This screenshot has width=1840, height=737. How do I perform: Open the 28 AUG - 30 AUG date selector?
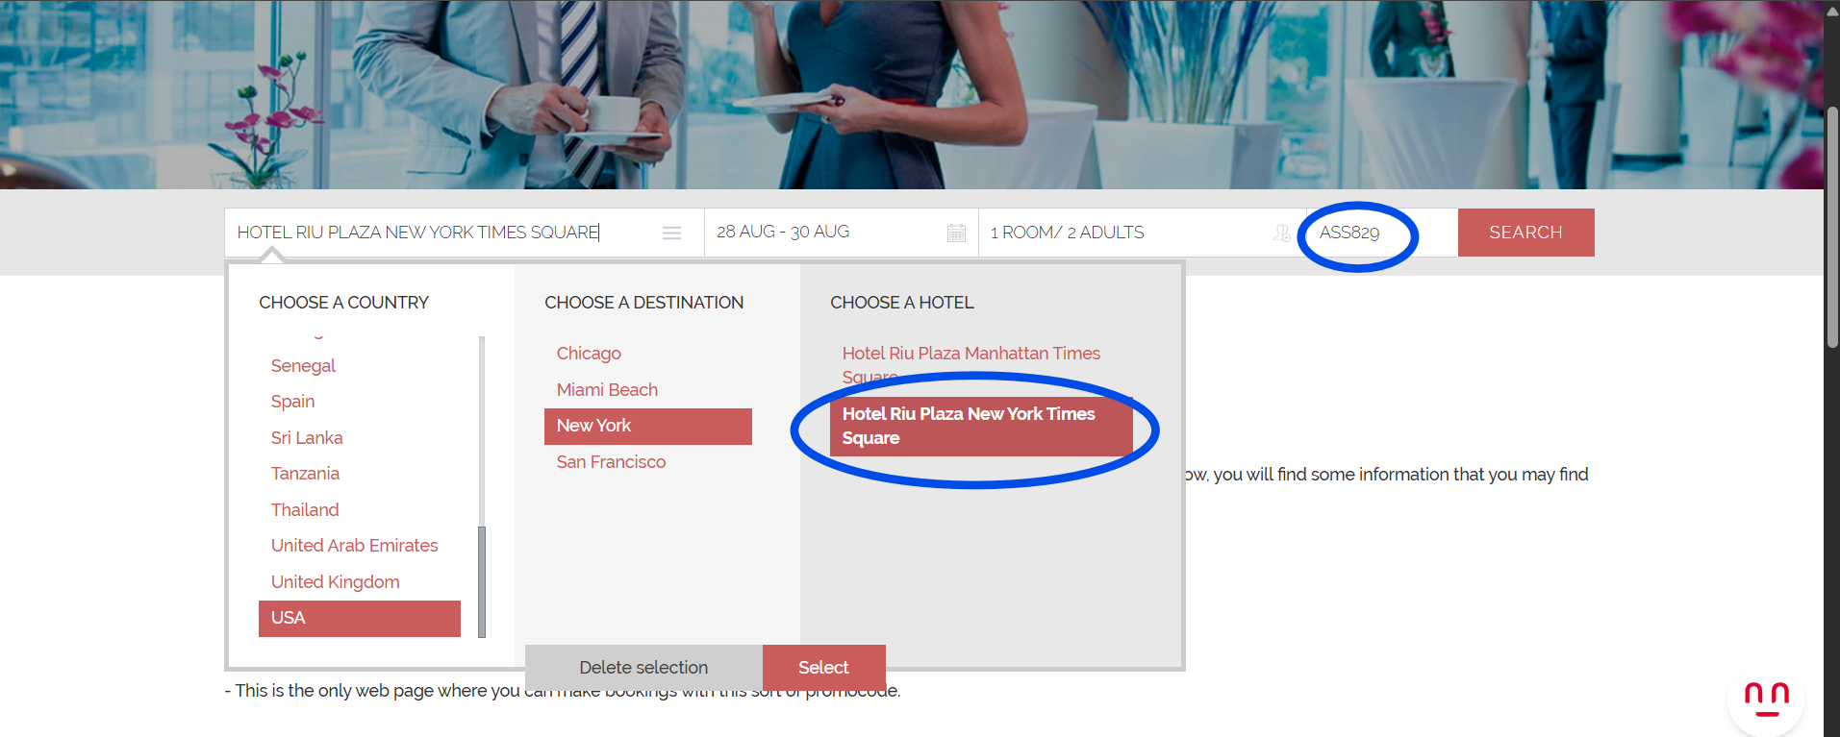[x=842, y=233]
